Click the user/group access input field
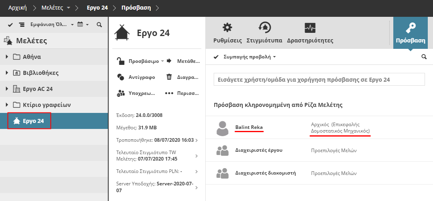 [x=319, y=79]
